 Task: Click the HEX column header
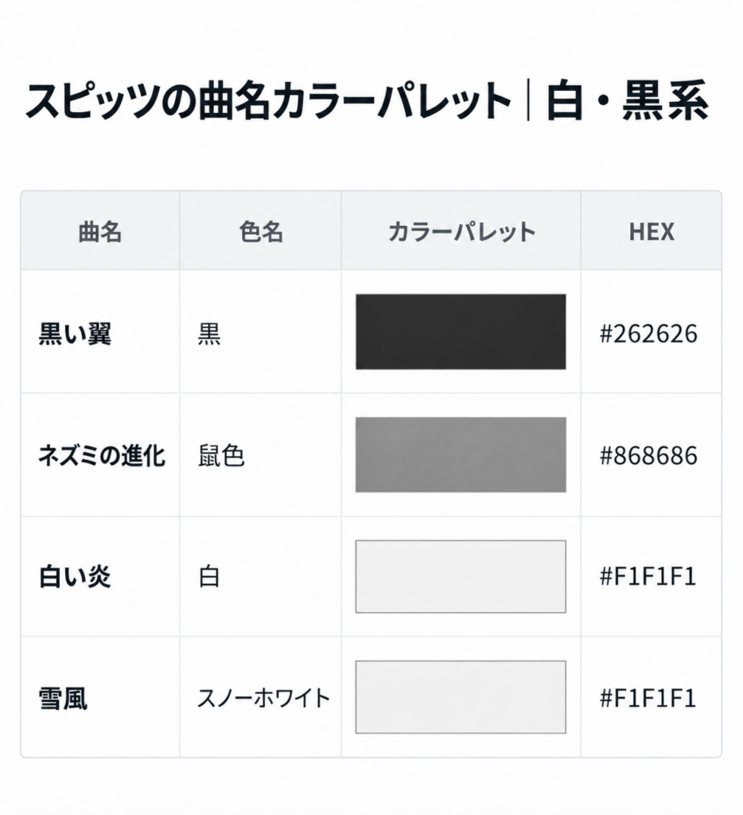pyautogui.click(x=652, y=232)
